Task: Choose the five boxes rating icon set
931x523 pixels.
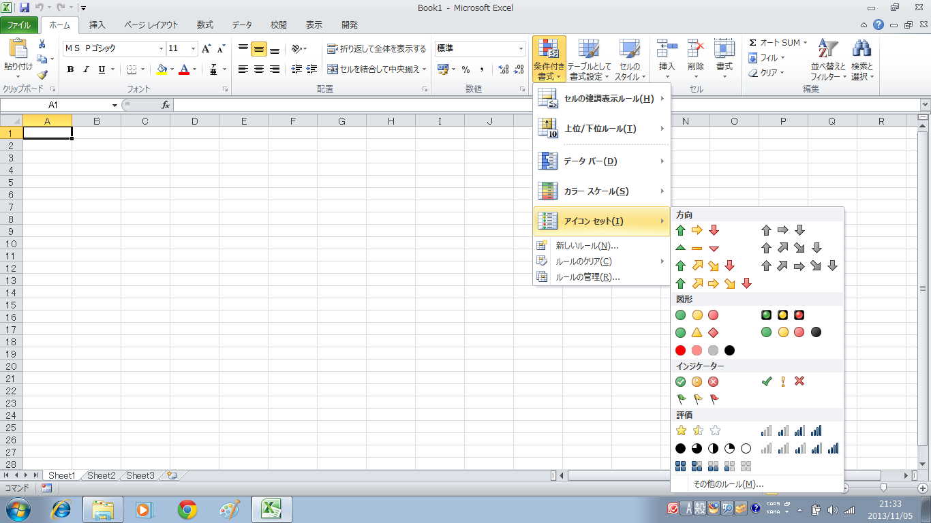Action: click(x=713, y=466)
